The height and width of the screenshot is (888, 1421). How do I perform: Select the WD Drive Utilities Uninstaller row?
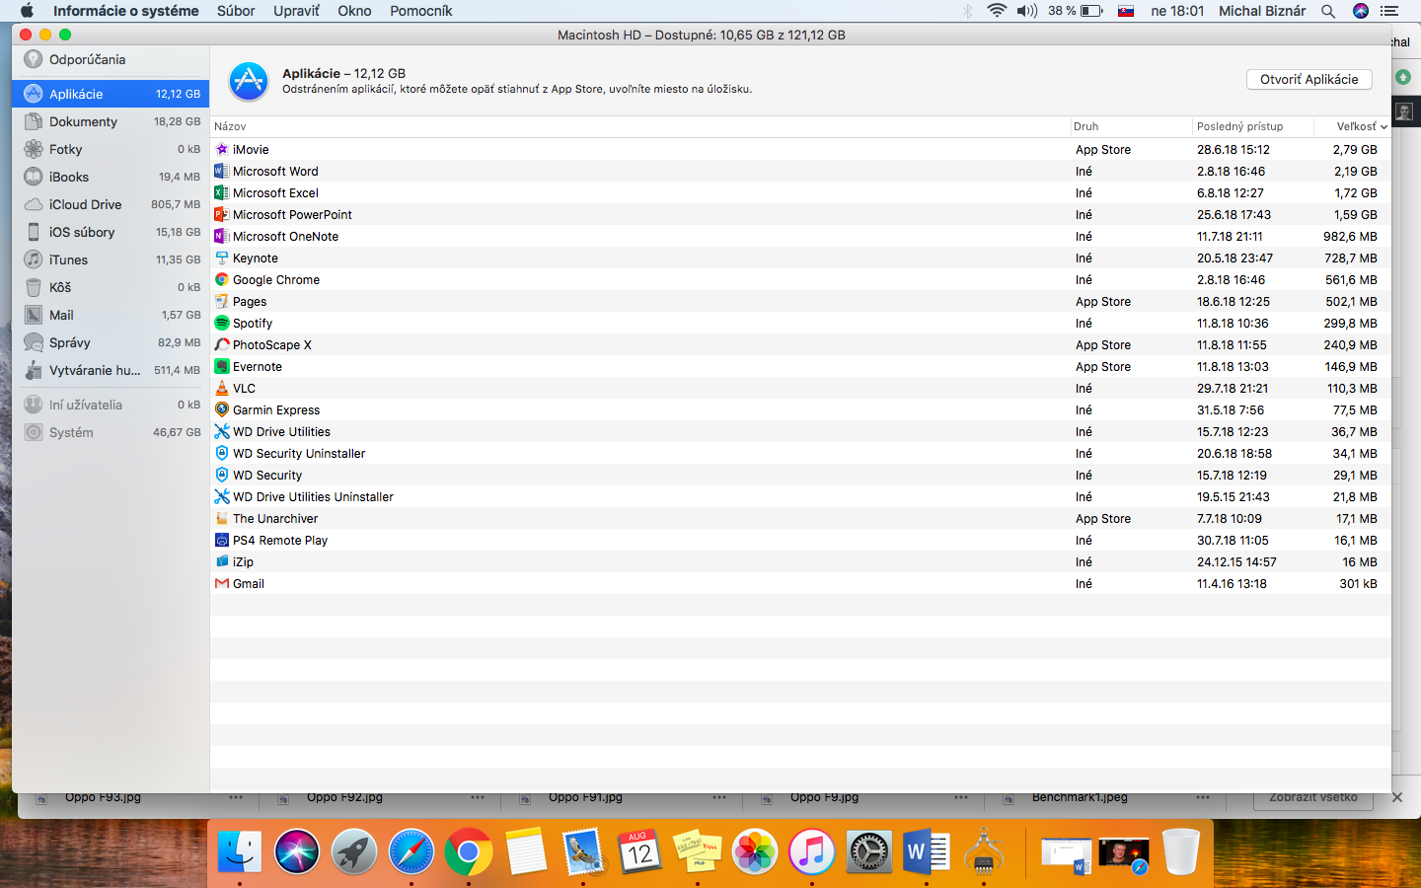800,496
